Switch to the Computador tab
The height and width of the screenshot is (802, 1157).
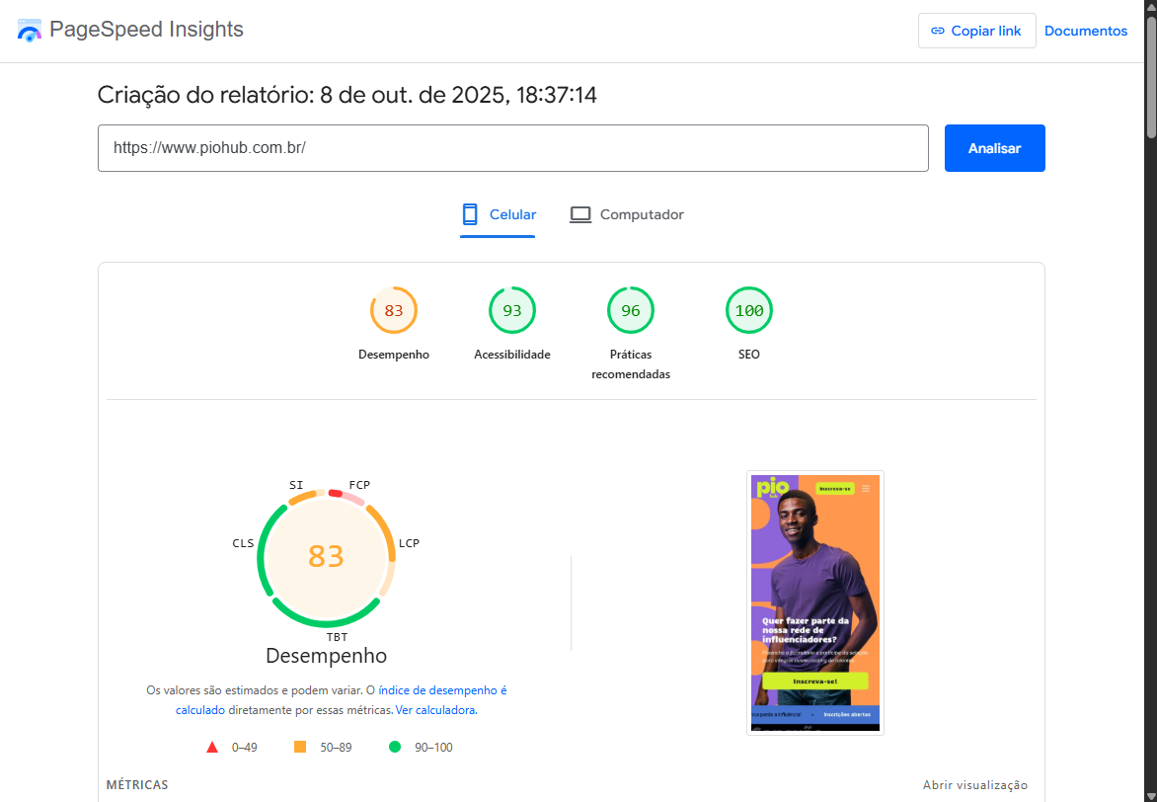(627, 215)
